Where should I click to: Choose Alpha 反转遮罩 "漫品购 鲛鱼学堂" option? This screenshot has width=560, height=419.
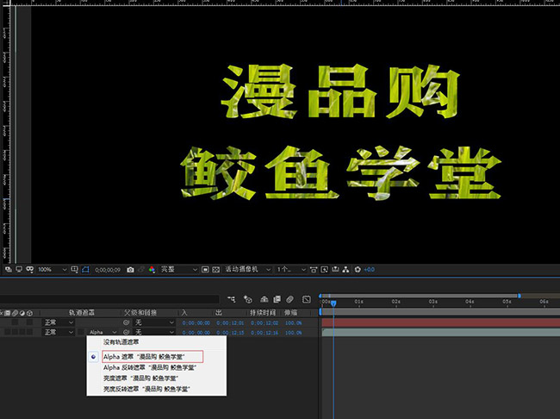150,367
